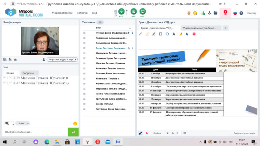
Task: Select the circle shape tool
Action: 167,34
